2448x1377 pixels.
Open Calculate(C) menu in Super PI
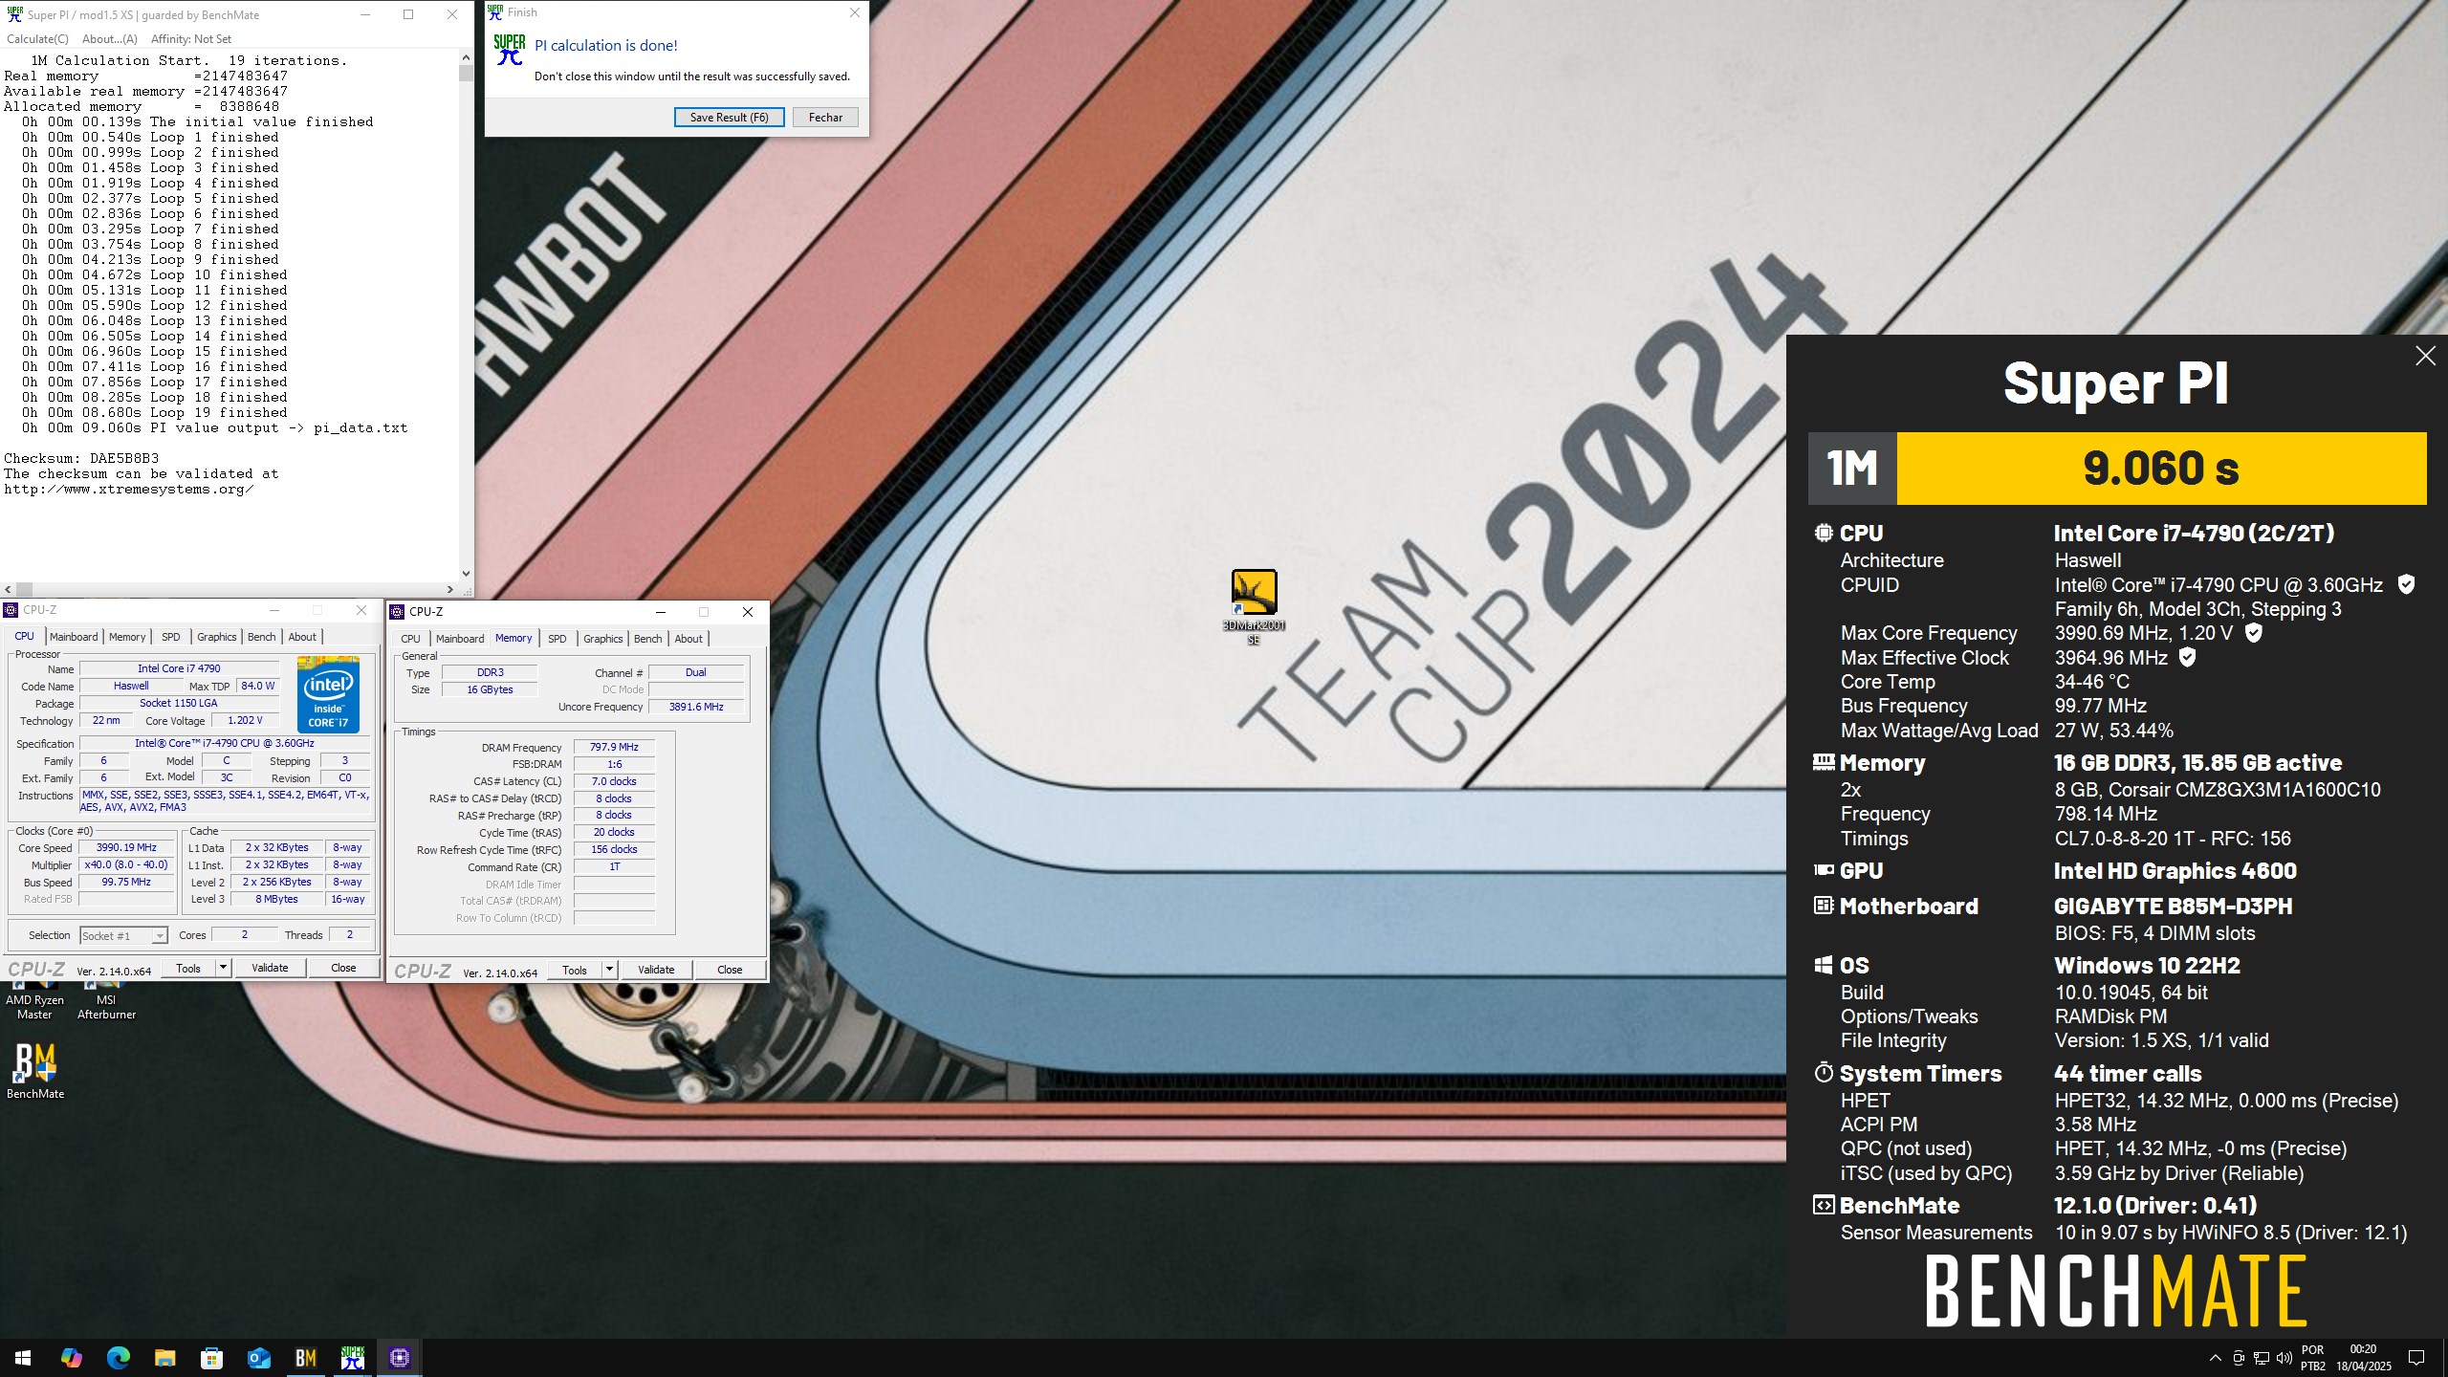click(37, 39)
